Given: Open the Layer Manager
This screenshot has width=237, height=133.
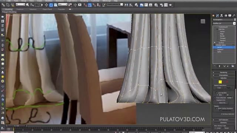Looking at the screenshot, I should click(136, 5).
